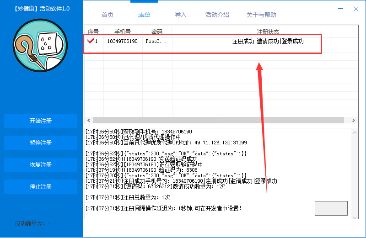
Task: Click the log line 注册总数量为：1次
Action: click(128, 198)
